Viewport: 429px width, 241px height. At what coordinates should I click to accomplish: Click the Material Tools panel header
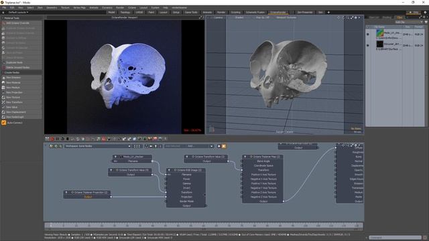(x=21, y=18)
